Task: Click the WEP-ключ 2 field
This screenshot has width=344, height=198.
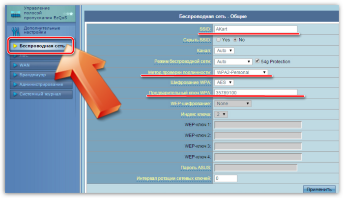Action: coord(258,136)
